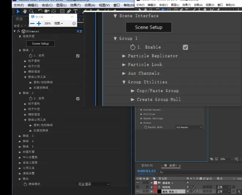Uncheck the '1. 启用' checkbox in left panel

coord(78,56)
